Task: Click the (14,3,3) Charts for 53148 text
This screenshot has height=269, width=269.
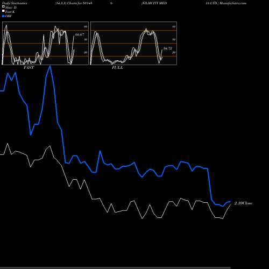Action: (x=74, y=3)
